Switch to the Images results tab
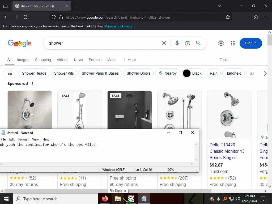Viewport: 272px width, 204px height. [x=23, y=60]
